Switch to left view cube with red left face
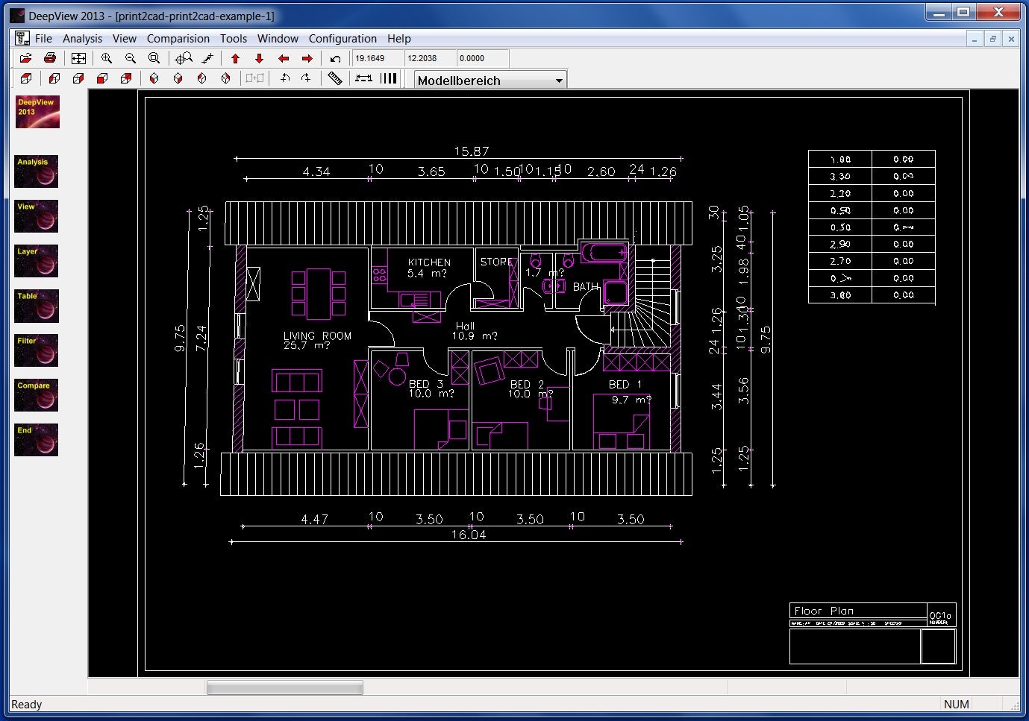Screen dimensions: 1029x721 click(54, 78)
